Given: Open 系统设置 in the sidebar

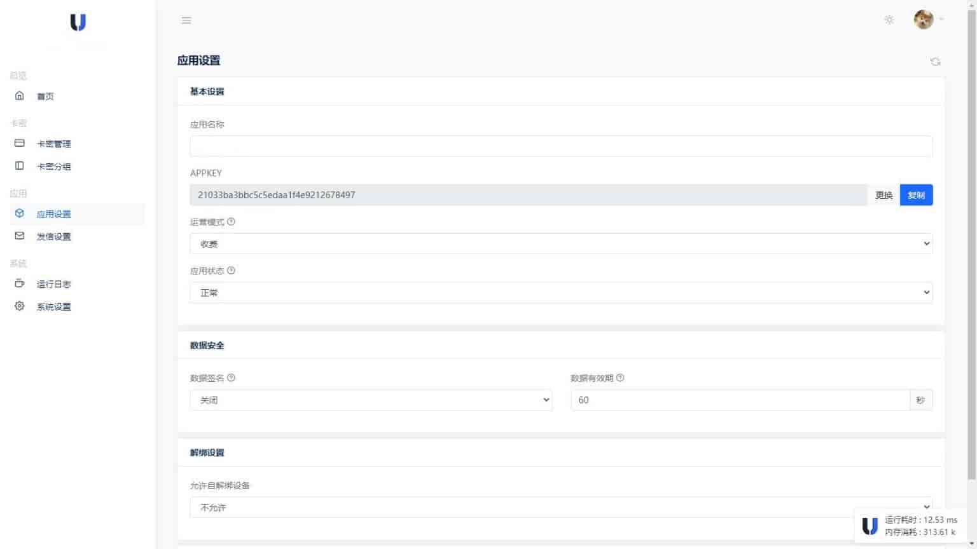Looking at the screenshot, I should (54, 307).
